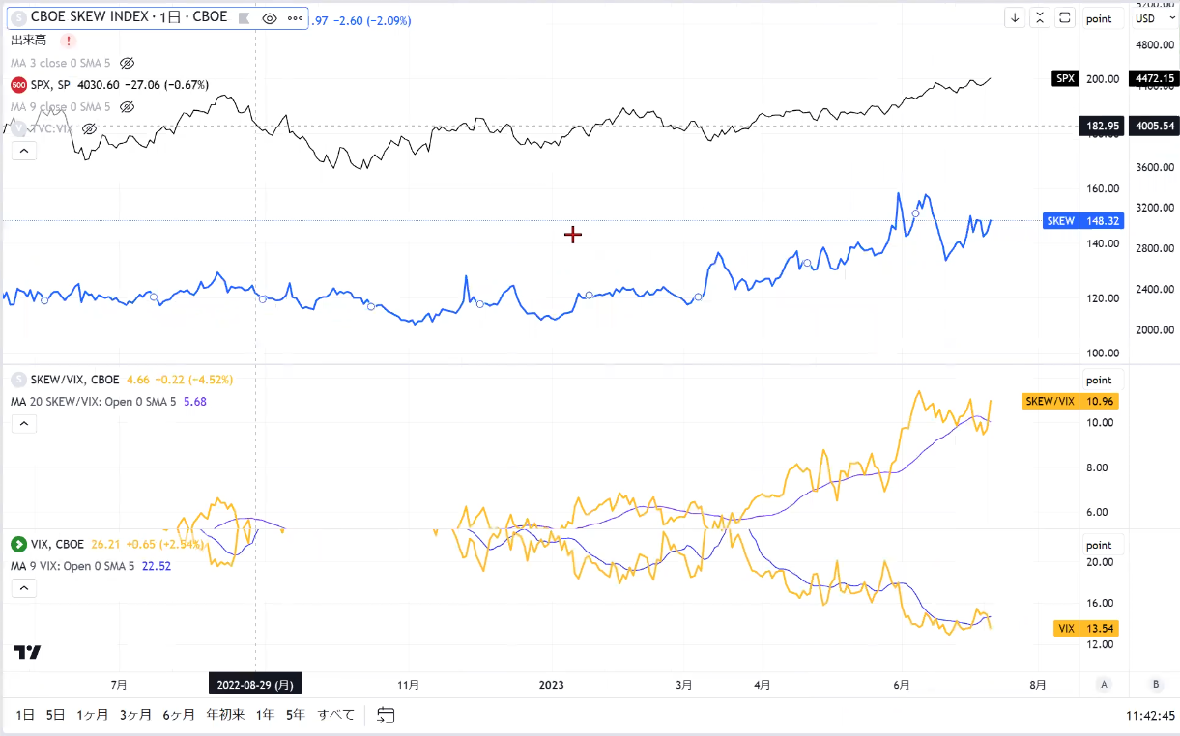Show the hidden MA 9 close indicator
This screenshot has height=736, width=1180.
click(x=127, y=106)
